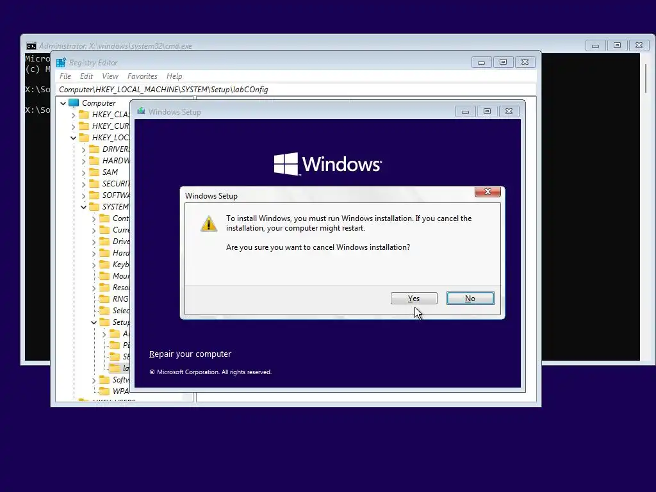Close the Windows Setup warning dialog
The image size is (656, 492).
pos(488,192)
